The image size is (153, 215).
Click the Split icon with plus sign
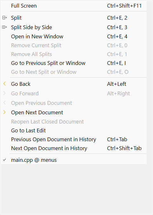pos(5,18)
